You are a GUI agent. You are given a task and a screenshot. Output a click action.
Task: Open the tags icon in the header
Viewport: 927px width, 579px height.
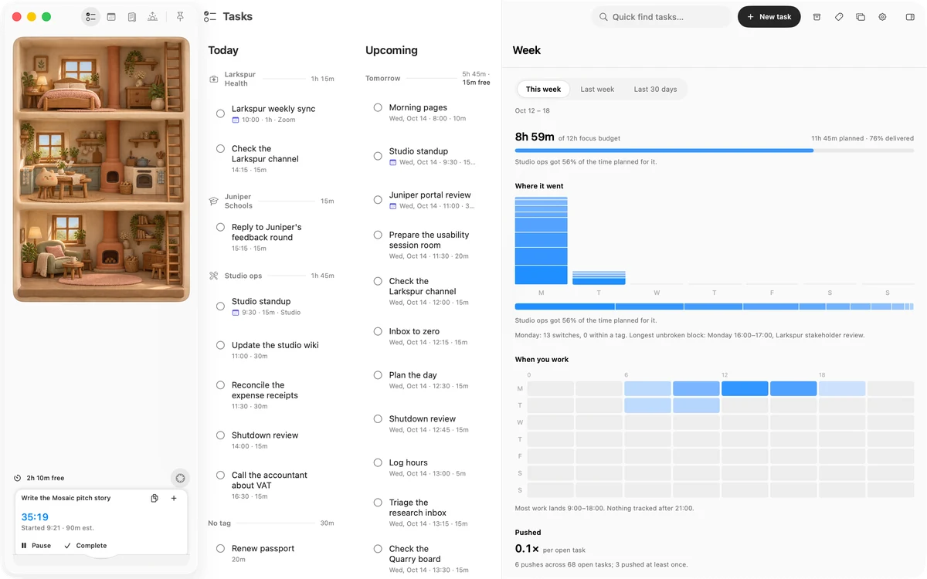click(x=839, y=17)
